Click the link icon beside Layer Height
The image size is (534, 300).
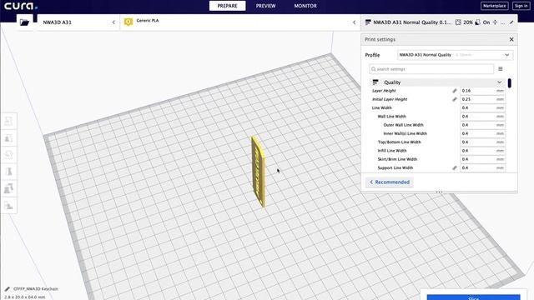[454, 91]
